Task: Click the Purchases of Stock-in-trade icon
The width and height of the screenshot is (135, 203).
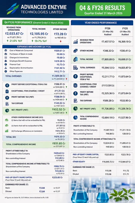Action: 6,54
